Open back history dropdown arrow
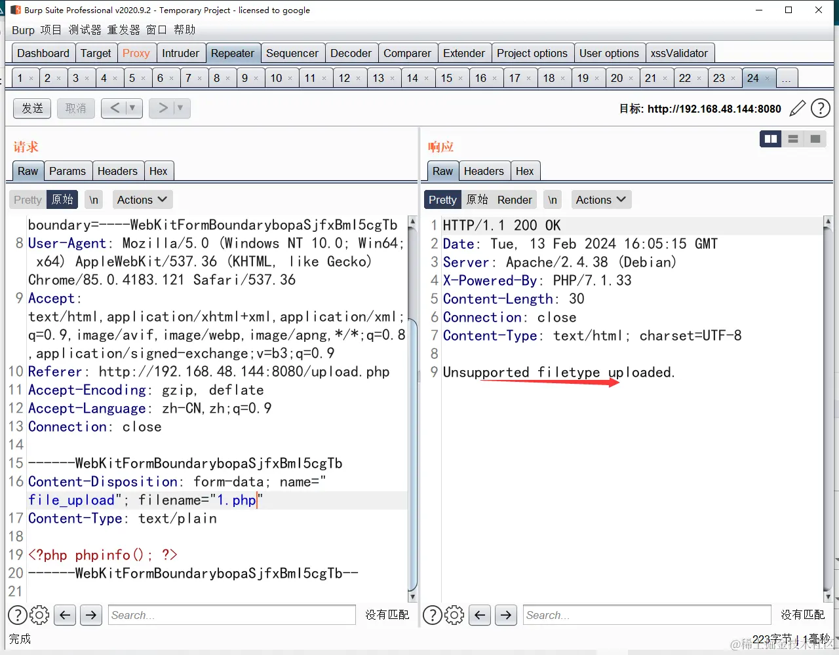Viewport: 839px width, 655px height. pos(132,108)
